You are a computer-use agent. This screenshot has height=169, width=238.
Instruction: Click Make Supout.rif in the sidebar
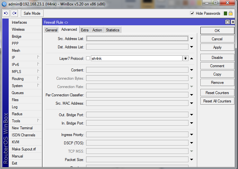click(x=25, y=149)
